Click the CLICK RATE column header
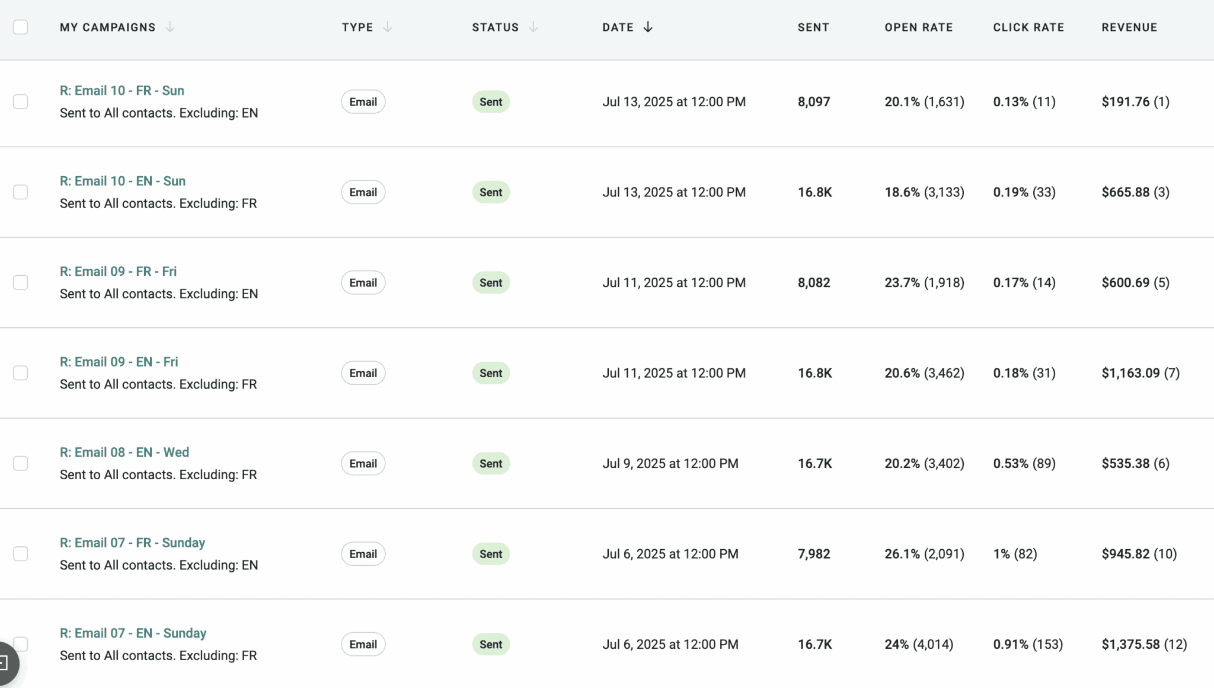This screenshot has height=688, width=1214. [x=1028, y=27]
